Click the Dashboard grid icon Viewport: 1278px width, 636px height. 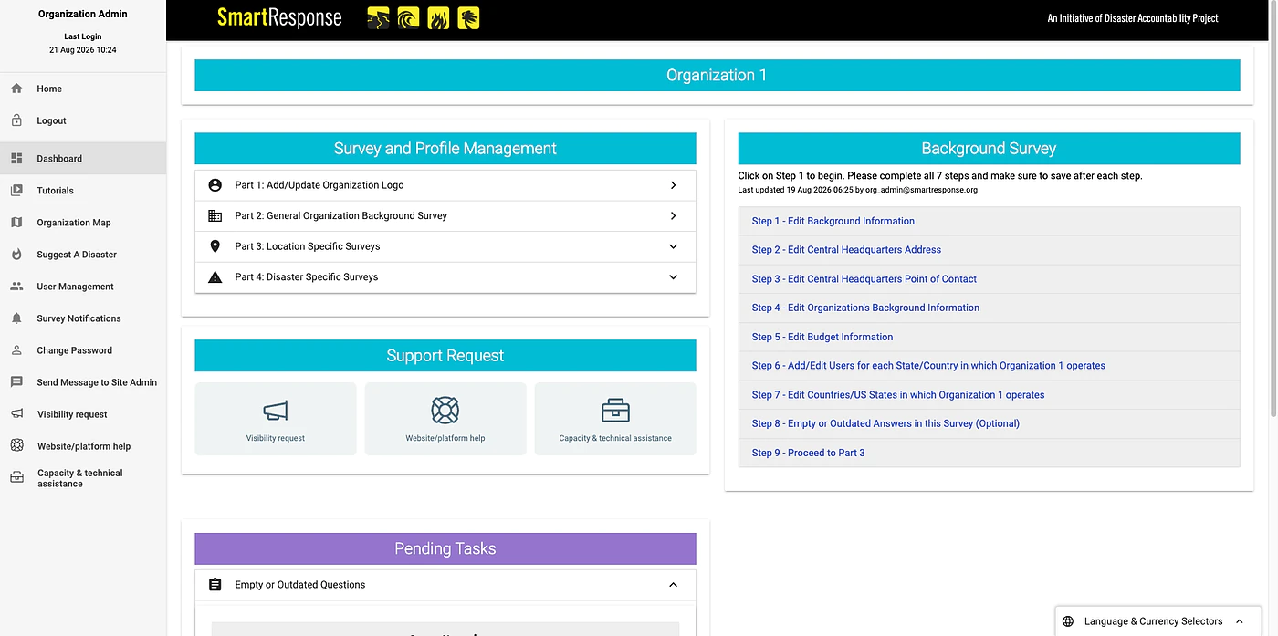[x=16, y=159]
